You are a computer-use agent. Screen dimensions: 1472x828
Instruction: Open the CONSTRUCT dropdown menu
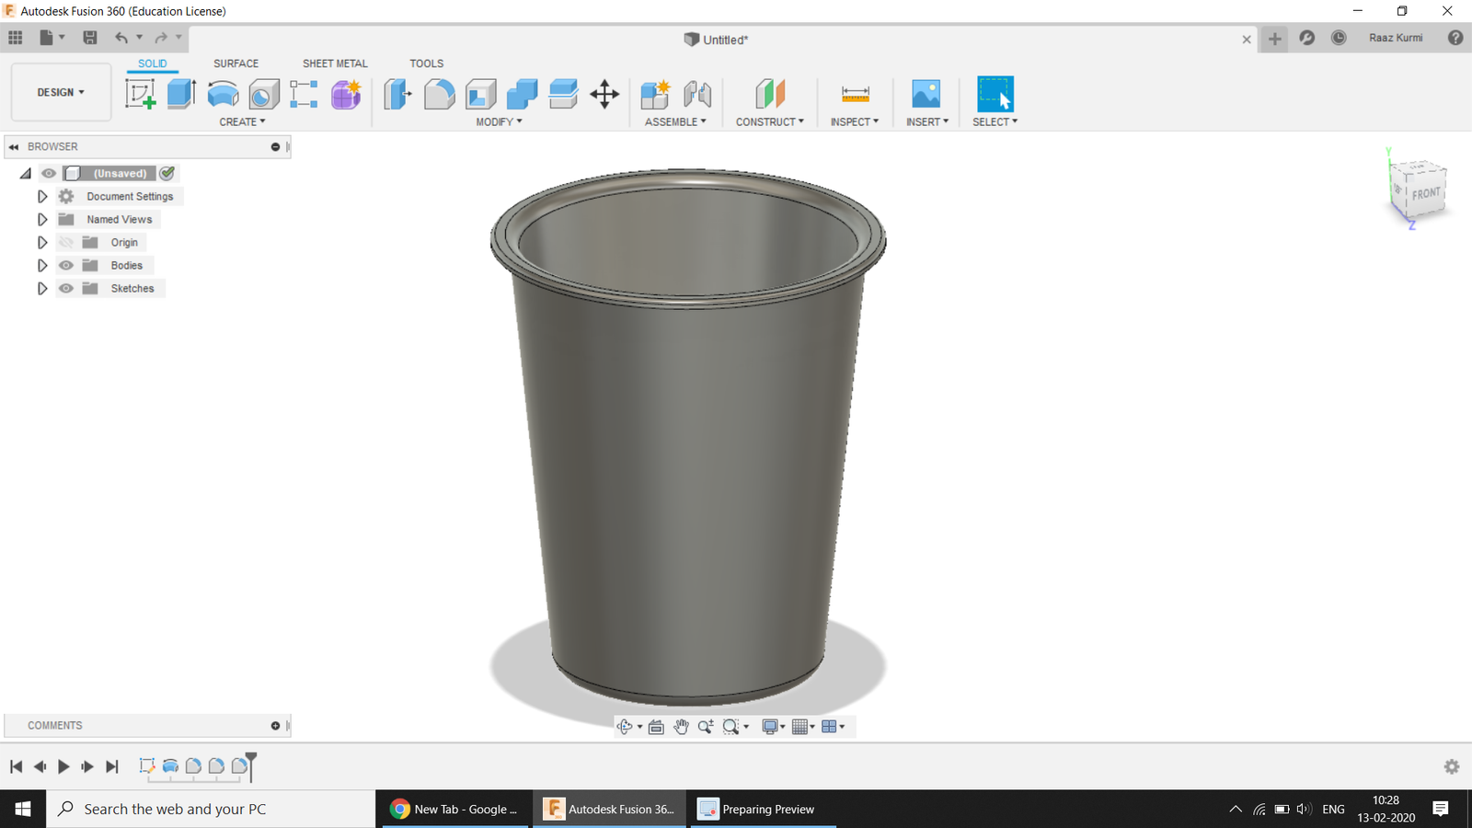(770, 121)
